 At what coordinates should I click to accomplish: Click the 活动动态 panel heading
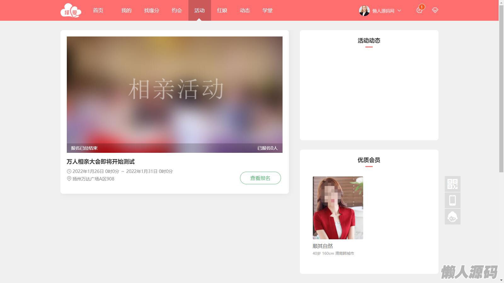369,41
